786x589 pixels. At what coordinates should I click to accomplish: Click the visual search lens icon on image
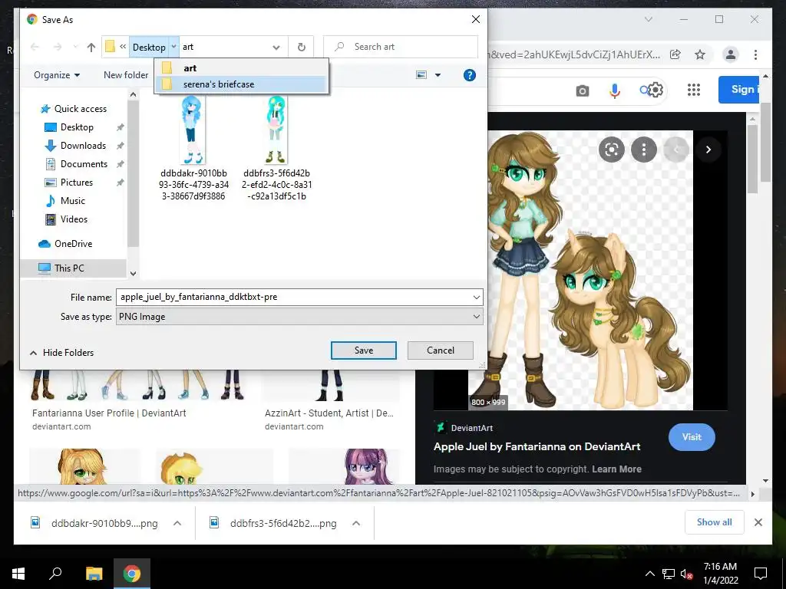point(612,150)
